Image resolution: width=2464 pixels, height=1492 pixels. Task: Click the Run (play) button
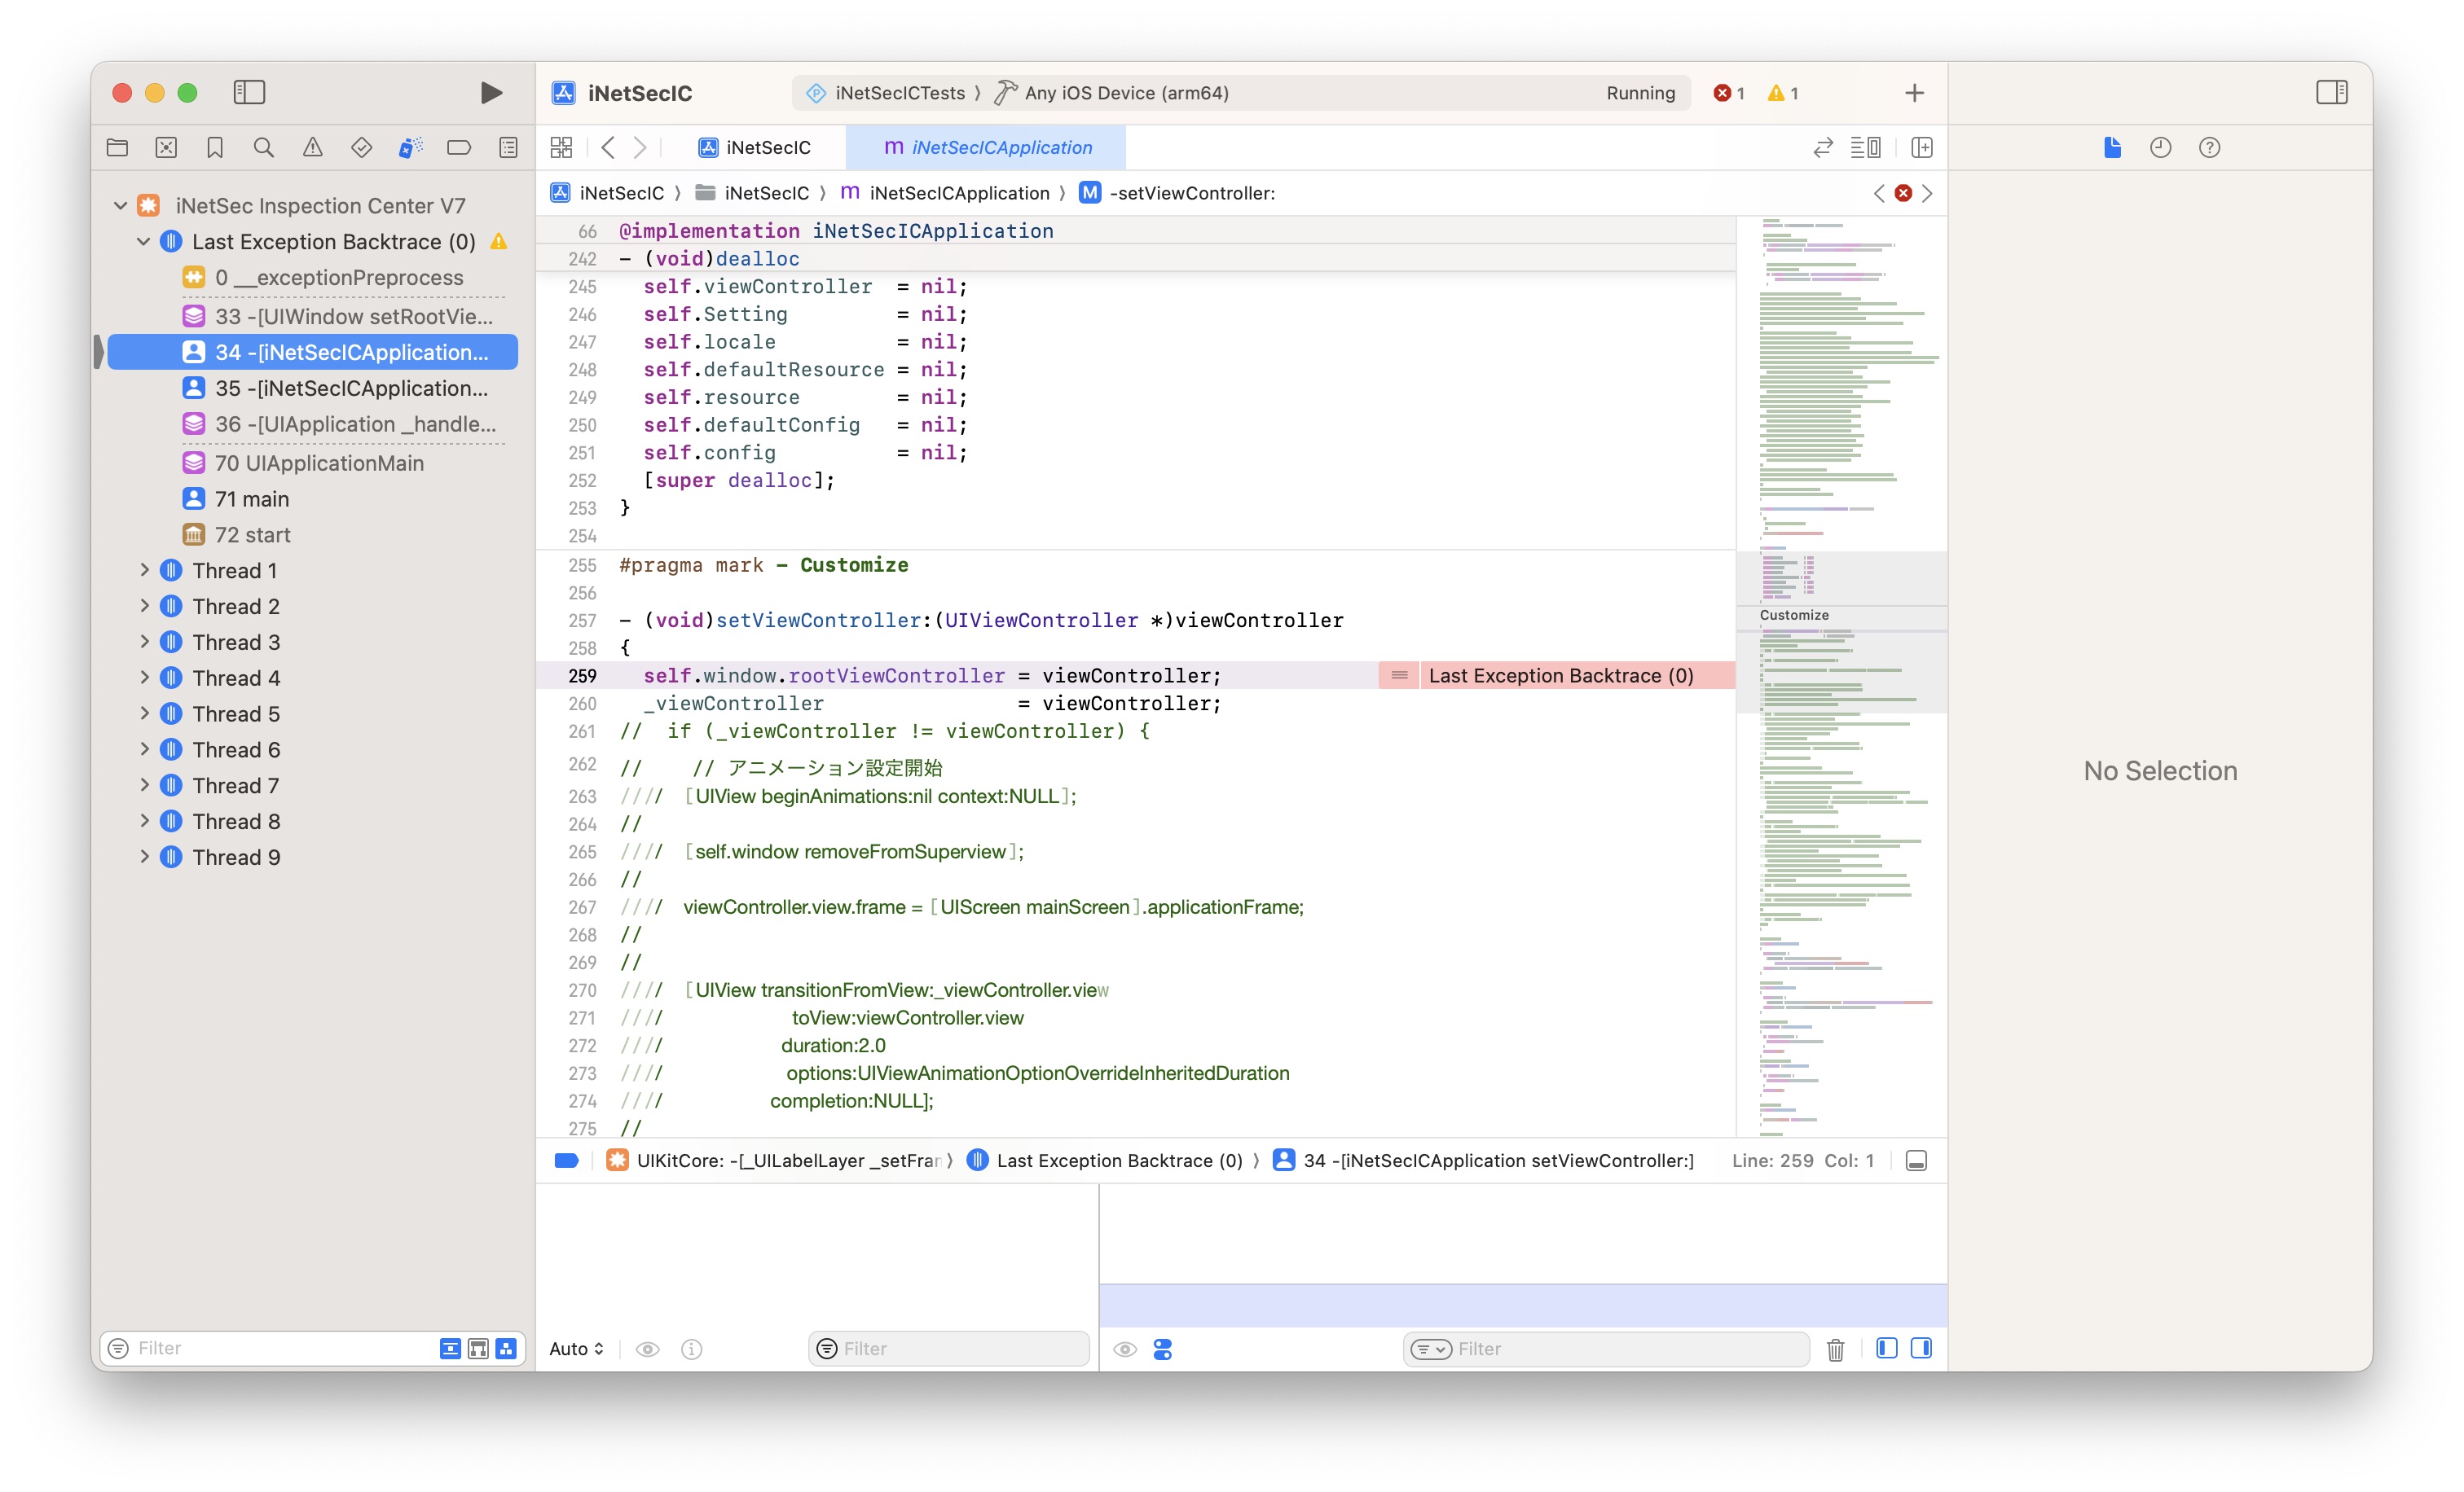(x=490, y=93)
